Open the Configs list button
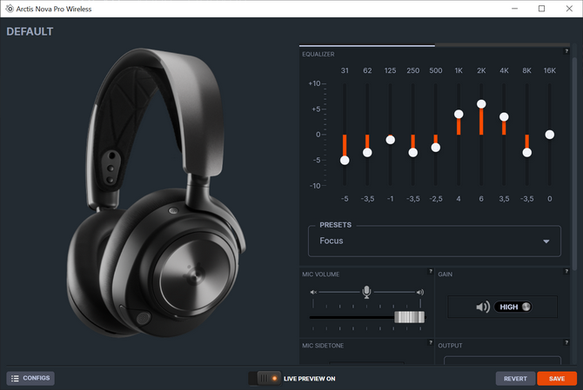Image resolution: width=583 pixels, height=390 pixels. click(x=30, y=378)
